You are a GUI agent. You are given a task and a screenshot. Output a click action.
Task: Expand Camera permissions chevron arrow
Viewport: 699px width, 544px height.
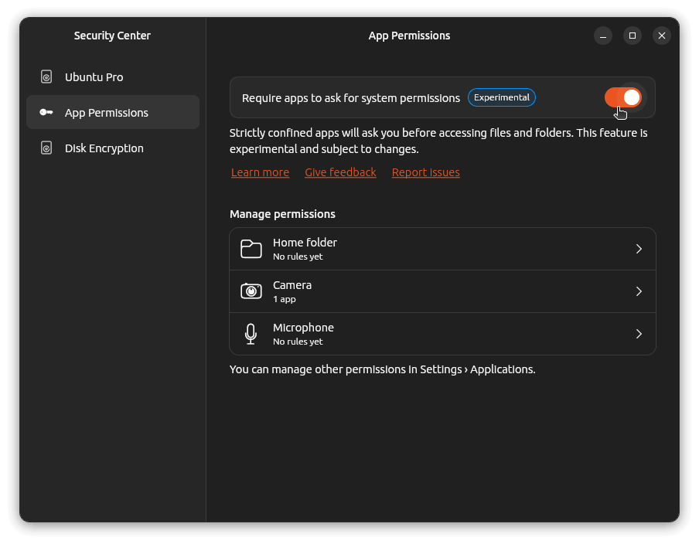[x=639, y=291]
